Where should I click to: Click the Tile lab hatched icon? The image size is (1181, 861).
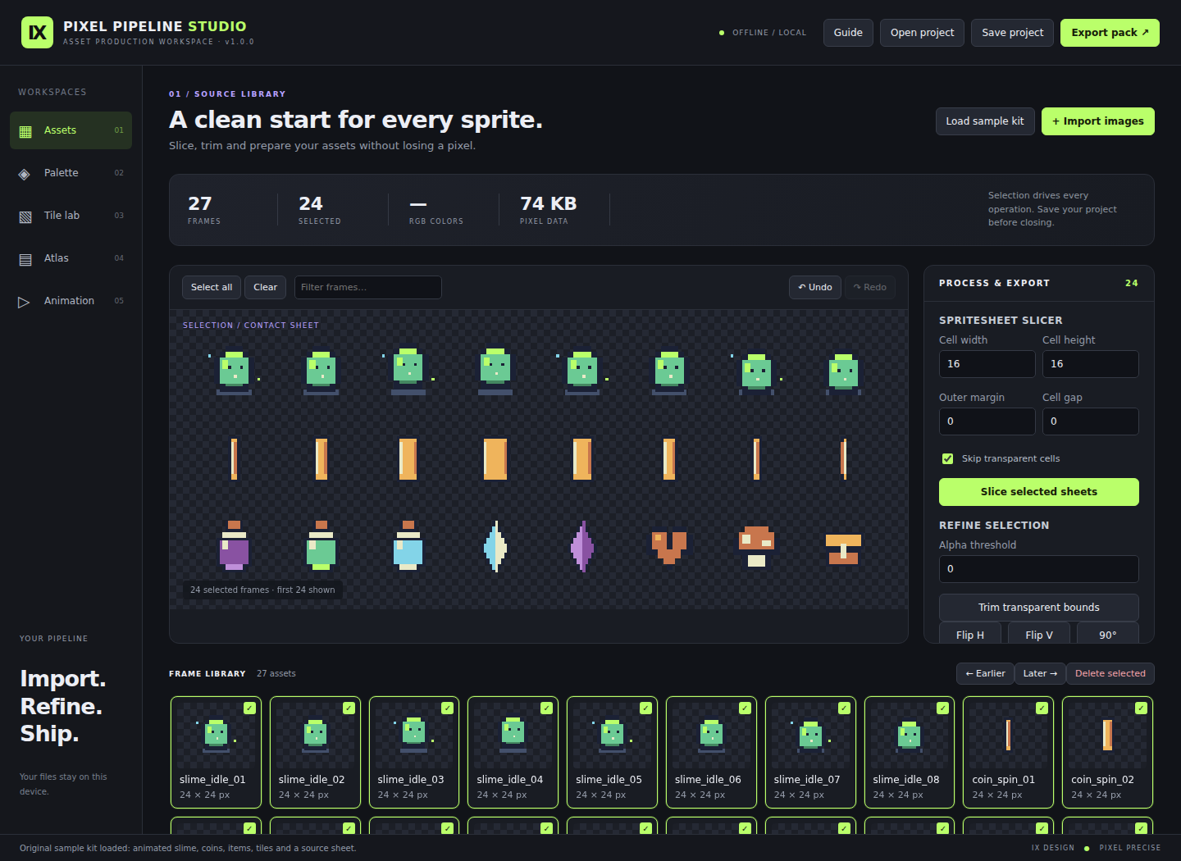click(x=25, y=216)
